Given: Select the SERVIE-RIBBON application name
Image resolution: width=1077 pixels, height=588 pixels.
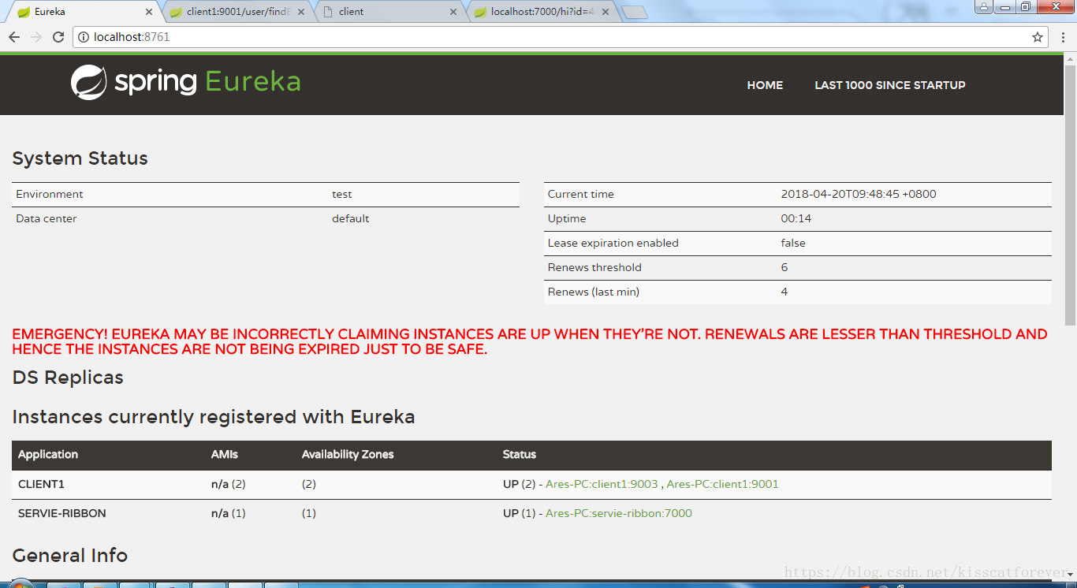Looking at the screenshot, I should 62,513.
